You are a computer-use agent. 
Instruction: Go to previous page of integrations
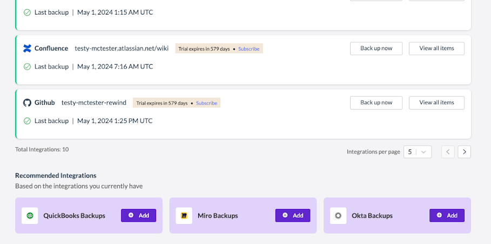[x=448, y=152]
